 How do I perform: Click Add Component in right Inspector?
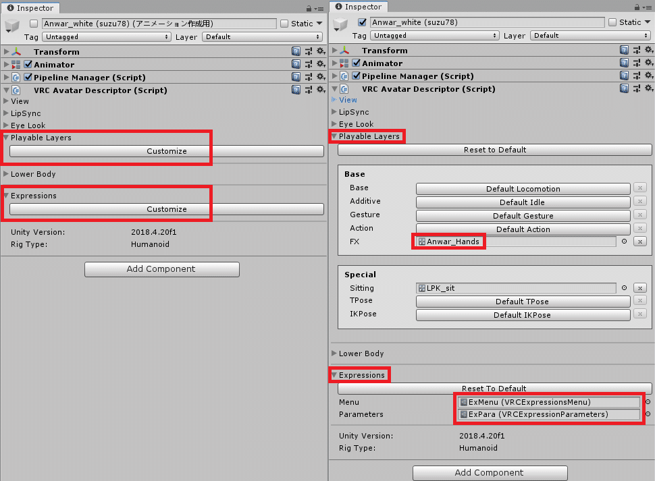click(x=490, y=473)
